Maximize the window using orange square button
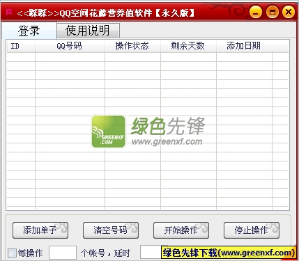Viewport: 299px width, 261px height. point(273,12)
